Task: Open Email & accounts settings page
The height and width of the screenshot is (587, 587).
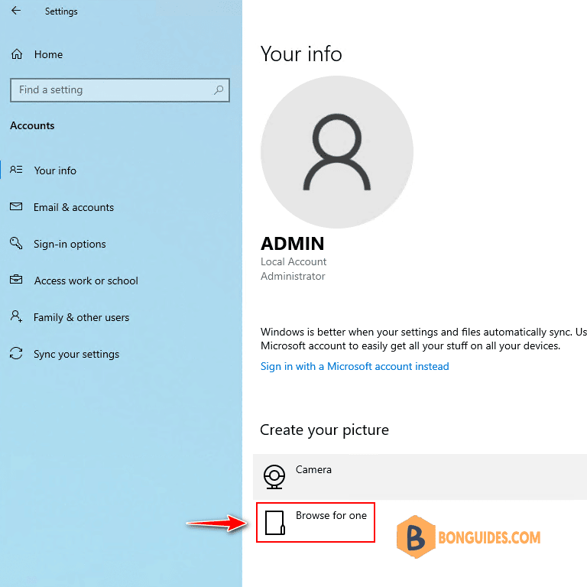Action: (x=73, y=207)
